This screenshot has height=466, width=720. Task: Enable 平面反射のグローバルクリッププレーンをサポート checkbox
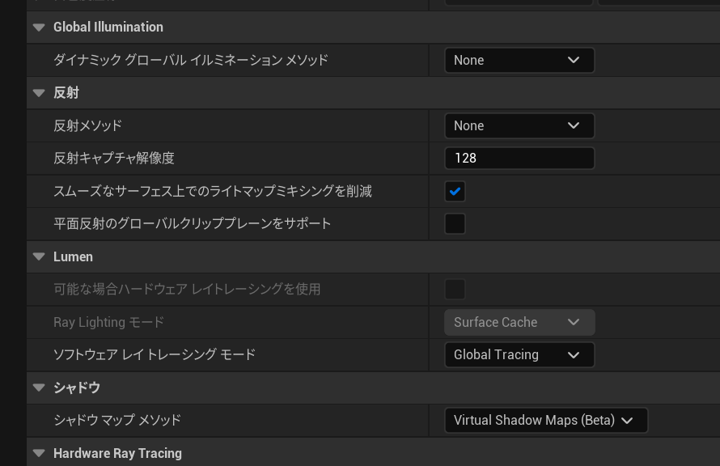455,224
